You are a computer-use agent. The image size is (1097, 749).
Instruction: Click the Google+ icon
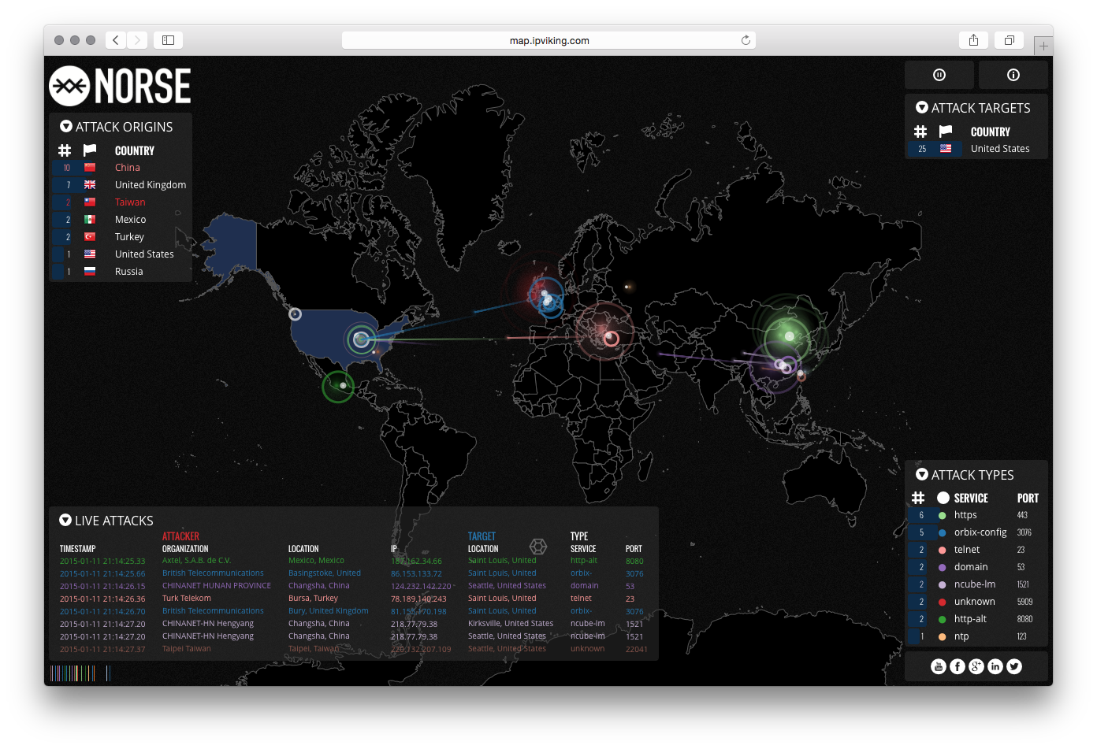click(x=976, y=666)
